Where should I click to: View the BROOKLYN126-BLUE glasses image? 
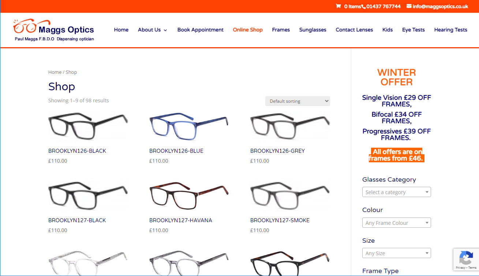[x=189, y=126]
